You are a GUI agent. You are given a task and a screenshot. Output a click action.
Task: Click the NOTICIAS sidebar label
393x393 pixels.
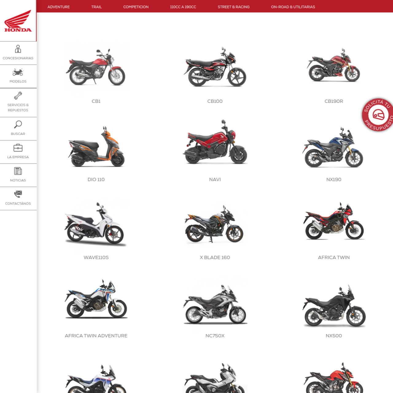pos(18,180)
